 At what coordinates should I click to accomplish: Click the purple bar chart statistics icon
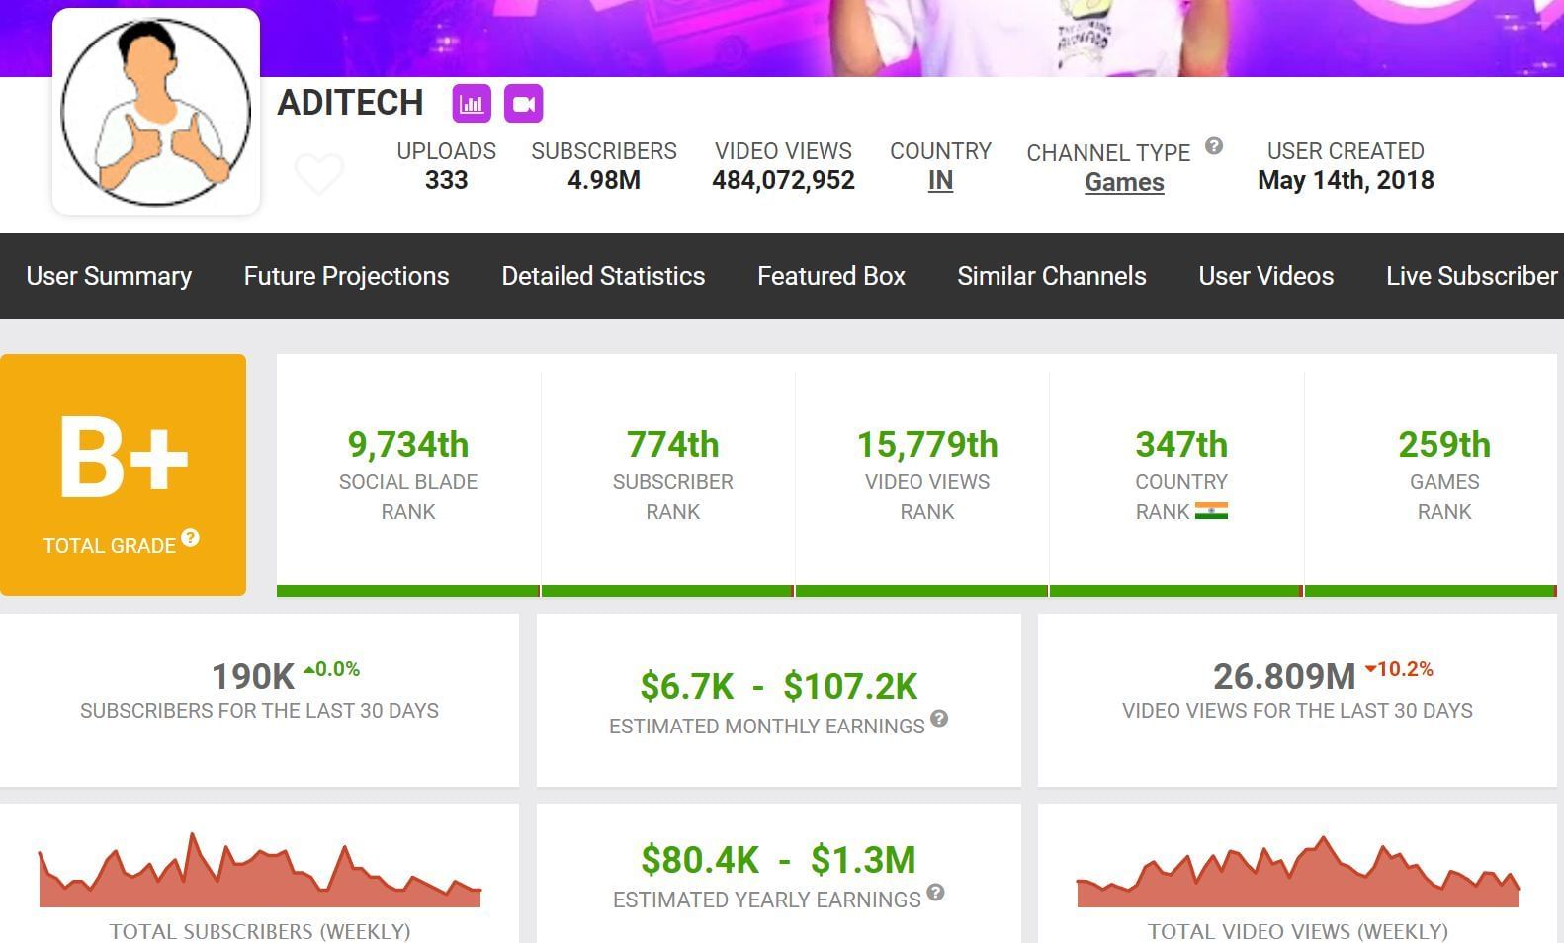472,104
